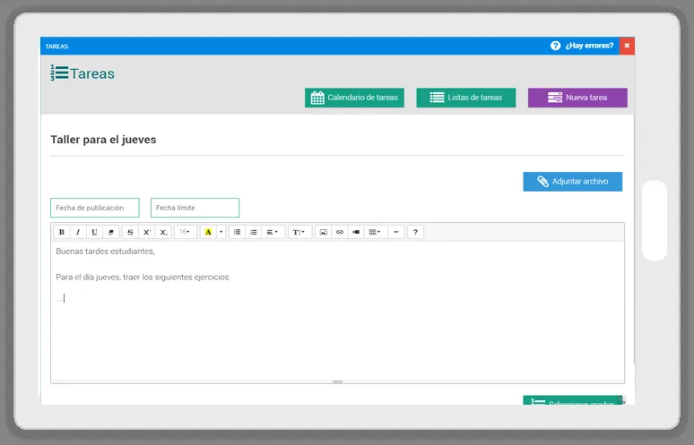
Task: Click the Fecha límite field
Action: pos(195,208)
